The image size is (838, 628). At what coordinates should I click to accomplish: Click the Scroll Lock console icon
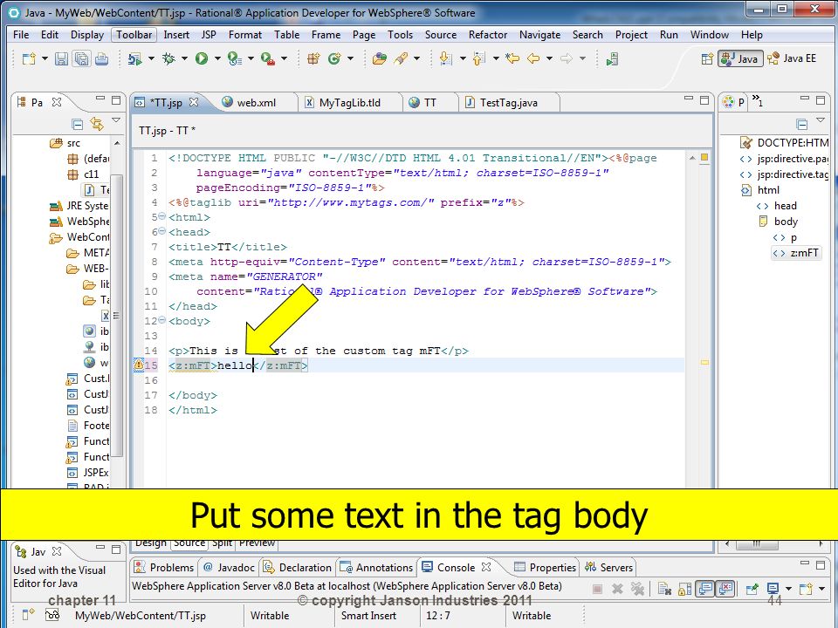click(x=684, y=589)
